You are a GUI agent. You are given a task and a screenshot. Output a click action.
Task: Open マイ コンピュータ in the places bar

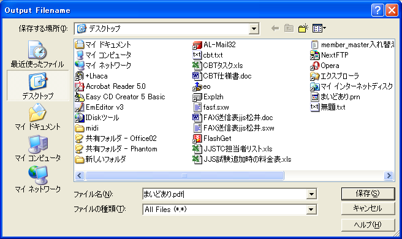click(38, 148)
